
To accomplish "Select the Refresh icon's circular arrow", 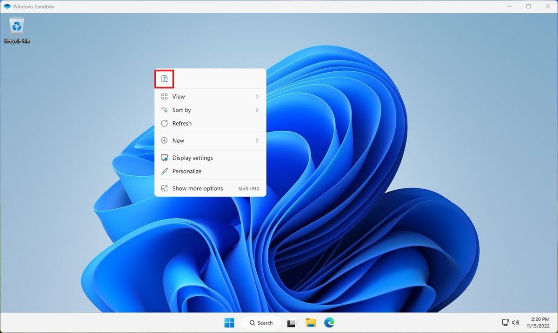I will click(164, 123).
